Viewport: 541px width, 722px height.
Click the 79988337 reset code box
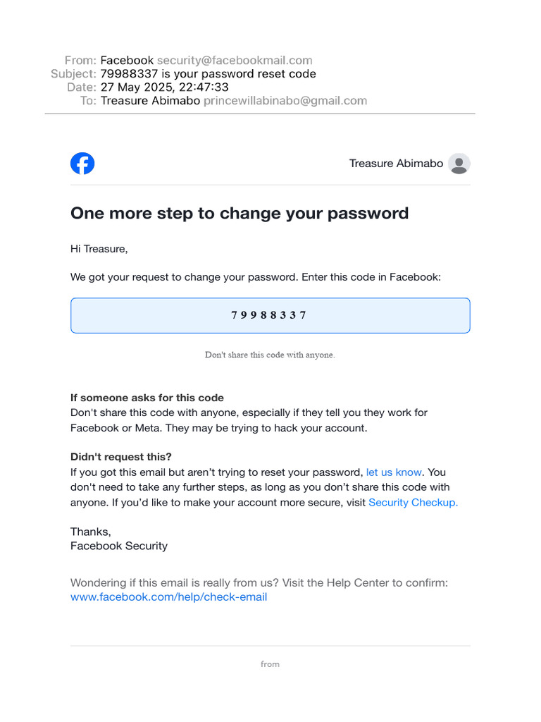pyautogui.click(x=270, y=315)
